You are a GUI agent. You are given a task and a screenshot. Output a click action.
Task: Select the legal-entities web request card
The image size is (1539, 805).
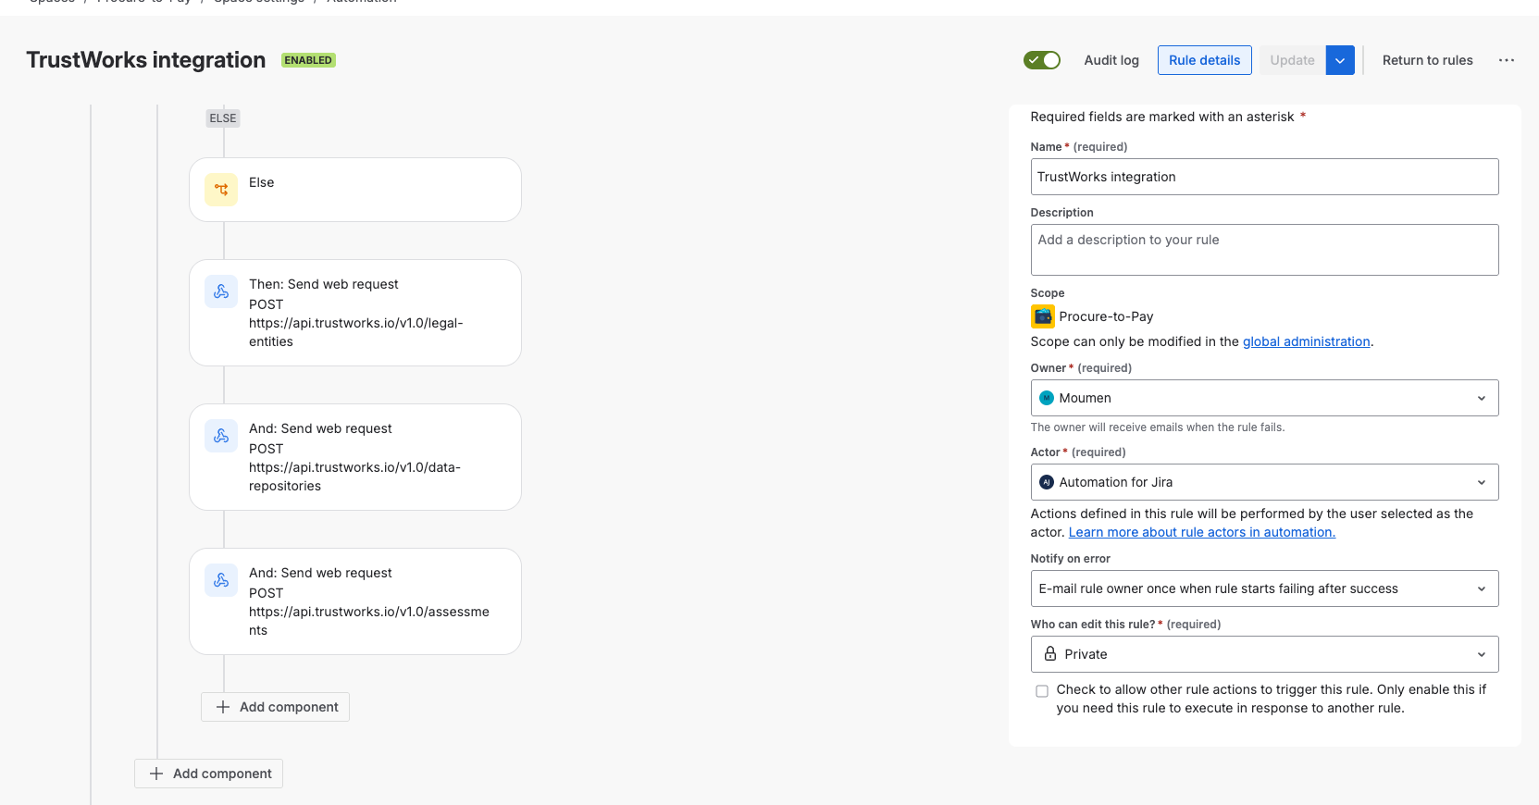tap(355, 313)
